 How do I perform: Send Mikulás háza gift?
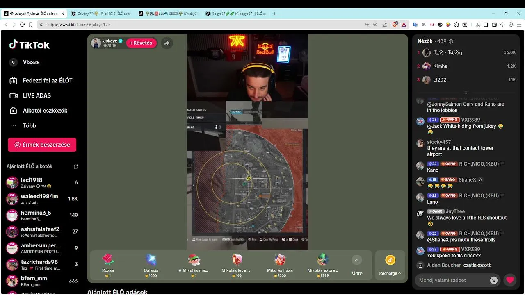(280, 265)
